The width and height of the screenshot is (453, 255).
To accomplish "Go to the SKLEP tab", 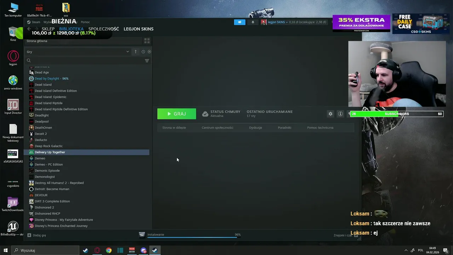I will (48, 29).
